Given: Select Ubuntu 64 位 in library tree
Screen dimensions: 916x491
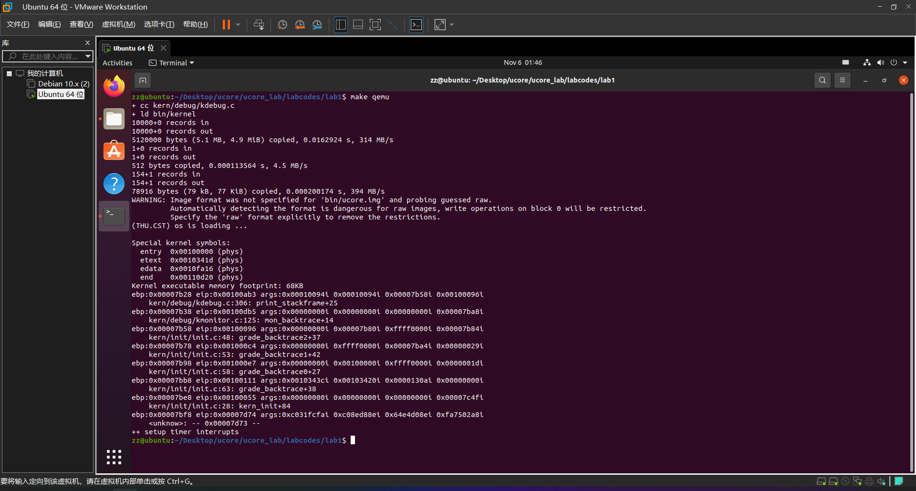Looking at the screenshot, I should coord(61,94).
